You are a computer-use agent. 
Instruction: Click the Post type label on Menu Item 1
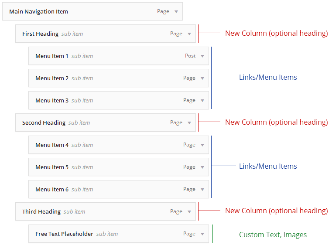tap(190, 56)
